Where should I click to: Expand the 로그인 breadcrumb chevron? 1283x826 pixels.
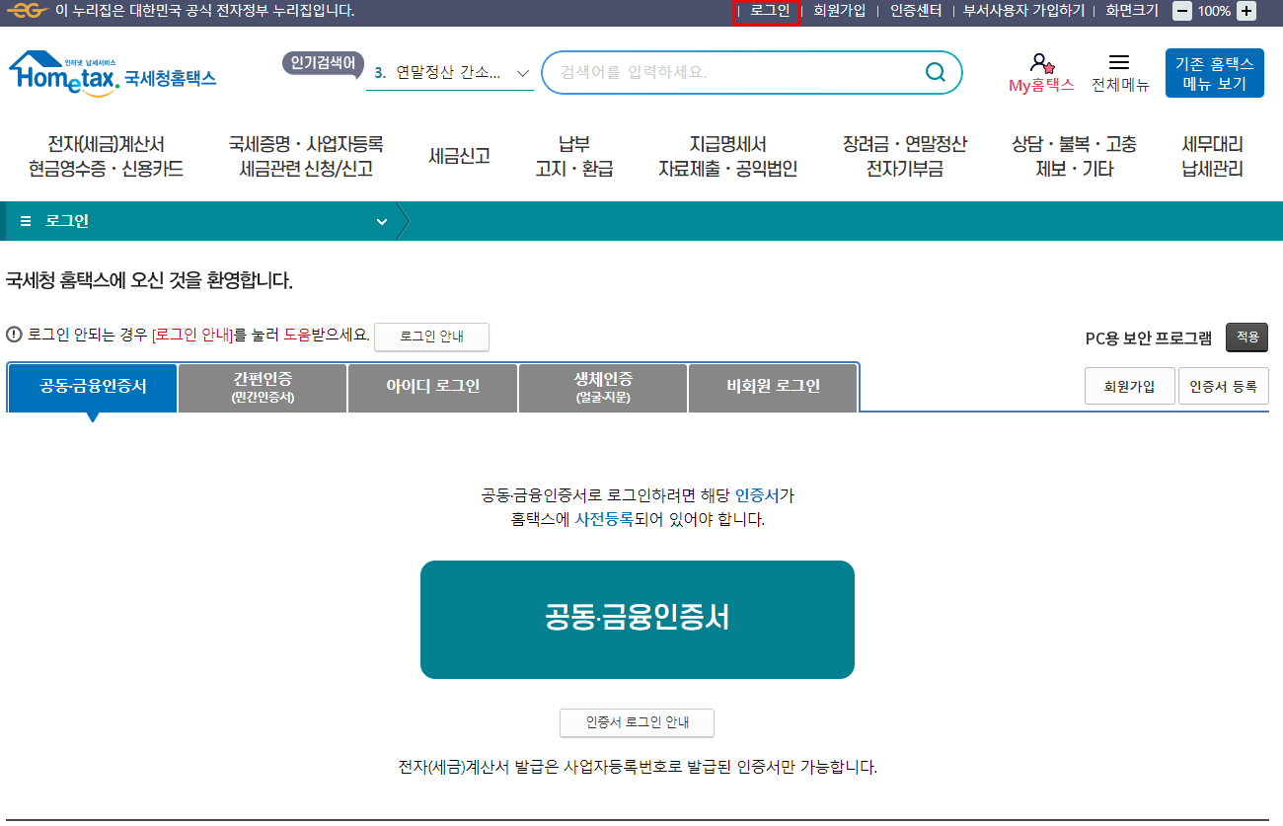382,221
